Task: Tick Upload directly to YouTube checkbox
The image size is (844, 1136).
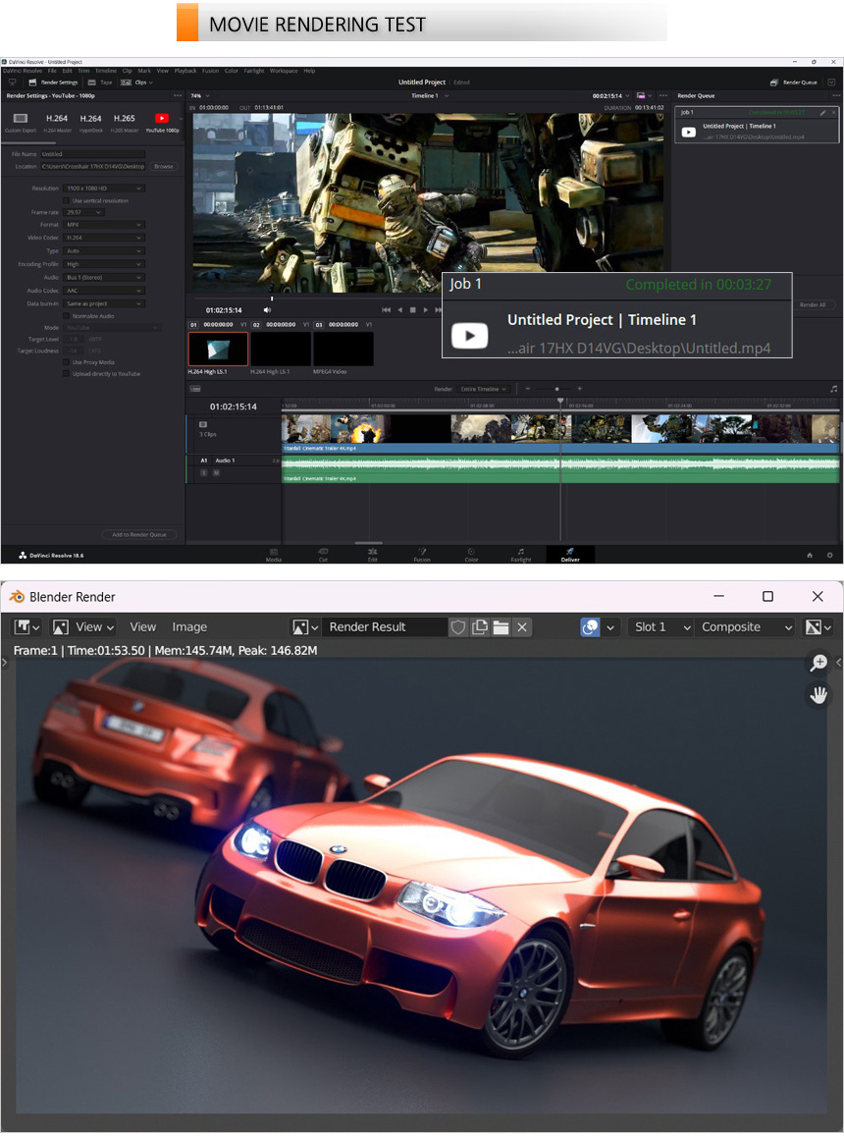Action: click(x=67, y=374)
